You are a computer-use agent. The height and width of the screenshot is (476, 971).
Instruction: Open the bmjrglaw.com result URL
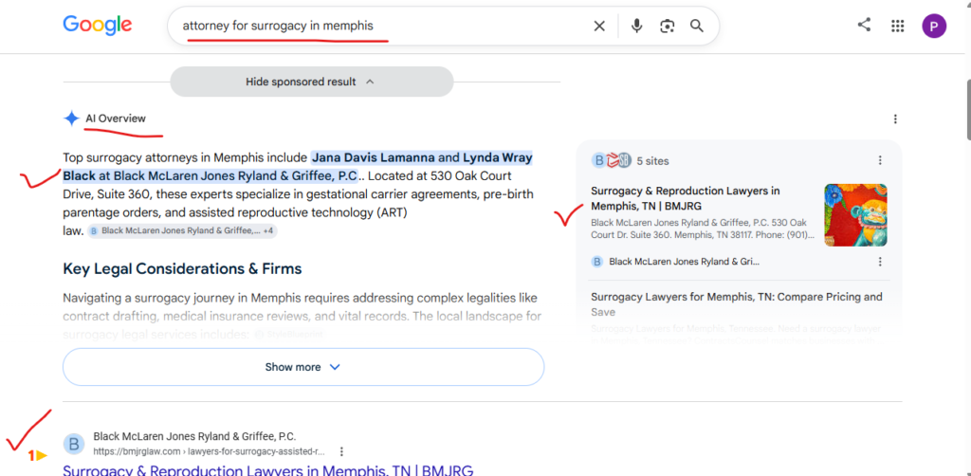[x=210, y=452]
